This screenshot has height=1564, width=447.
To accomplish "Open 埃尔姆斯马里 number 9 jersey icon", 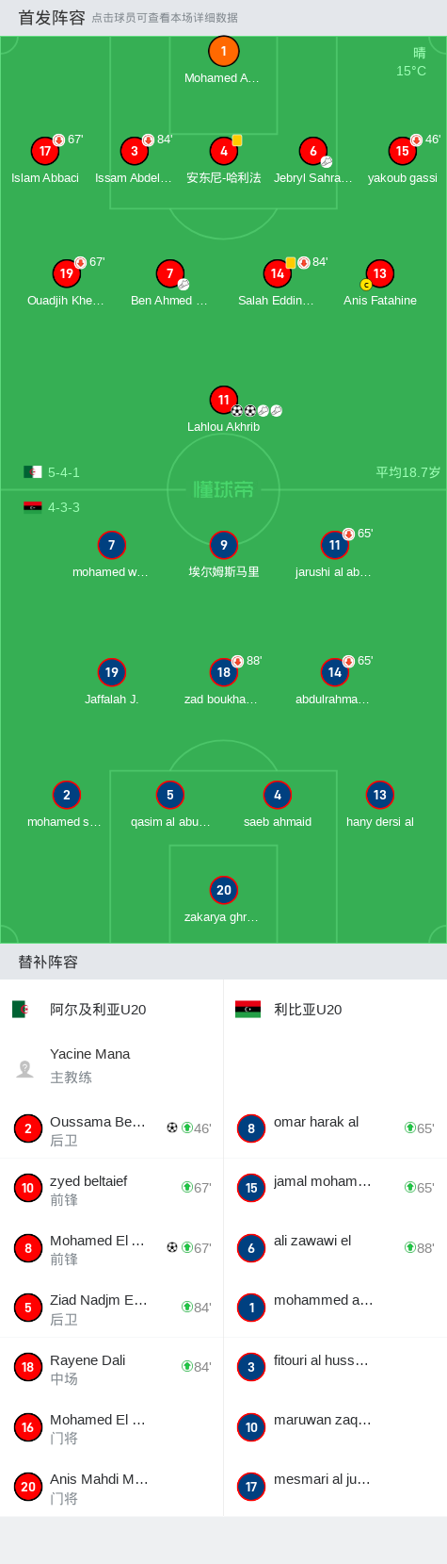I will 223,545.
